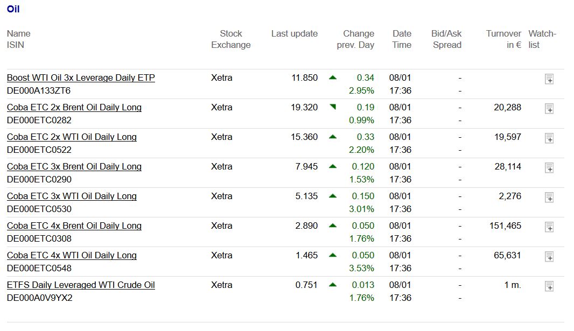The width and height of the screenshot is (574, 331).
Task: Add Coba ETC 3x Brent Oil to watchlist
Action: tap(549, 168)
